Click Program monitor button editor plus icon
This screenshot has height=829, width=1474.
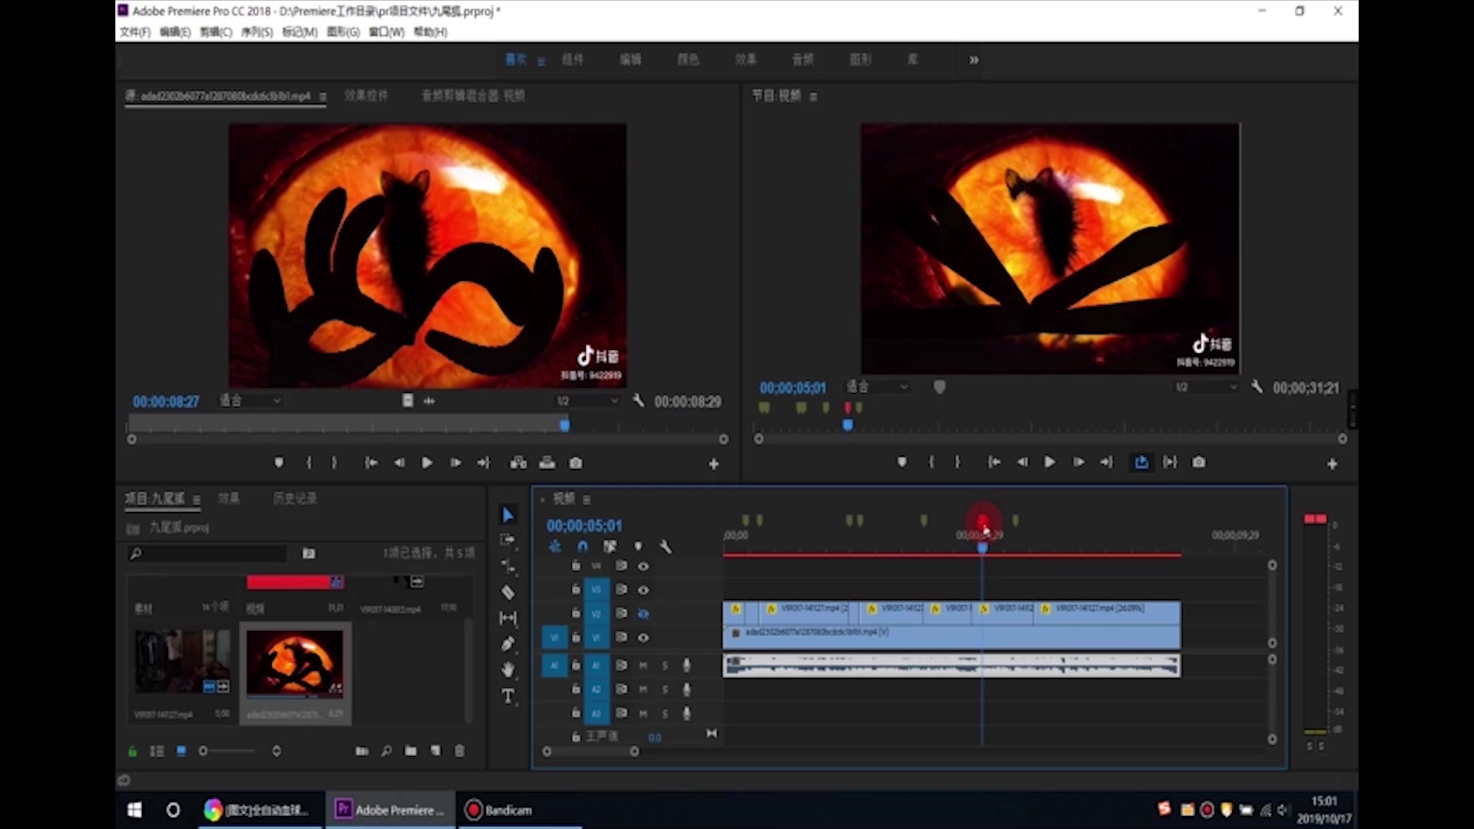click(1332, 464)
